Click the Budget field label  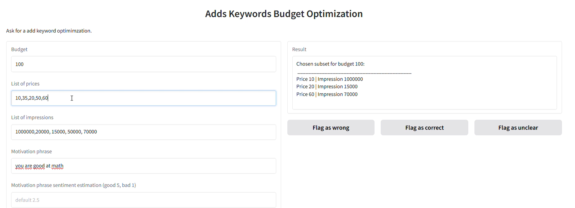(x=19, y=49)
